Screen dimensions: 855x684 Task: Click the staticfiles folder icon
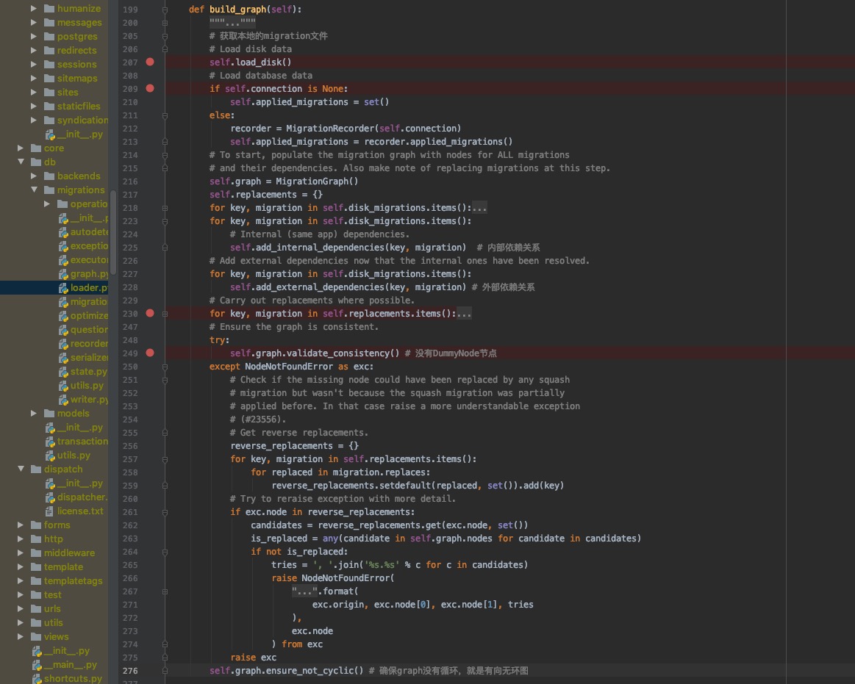tap(49, 107)
